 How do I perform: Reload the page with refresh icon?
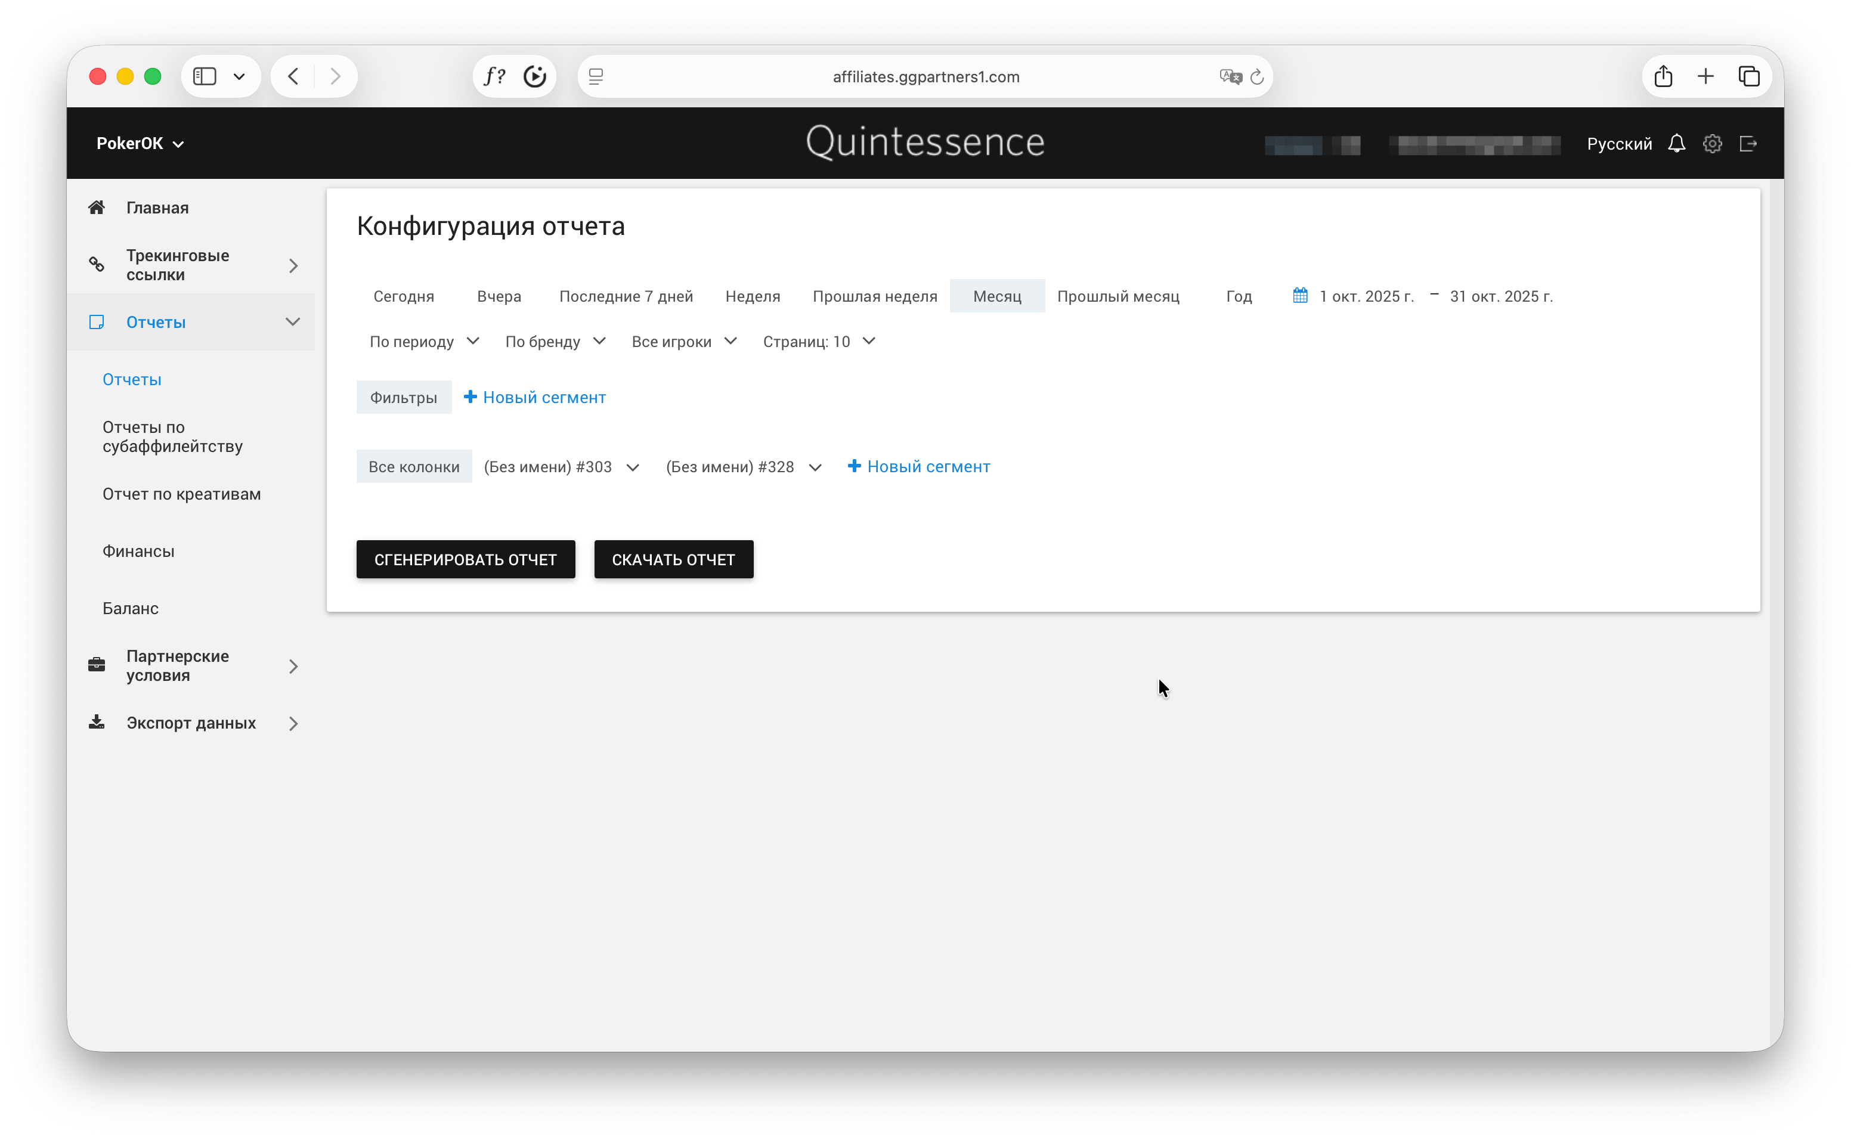(1257, 76)
